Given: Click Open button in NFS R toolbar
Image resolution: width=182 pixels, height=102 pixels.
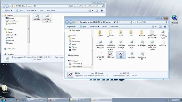Looking at the screenshot, I should coord(83,27).
